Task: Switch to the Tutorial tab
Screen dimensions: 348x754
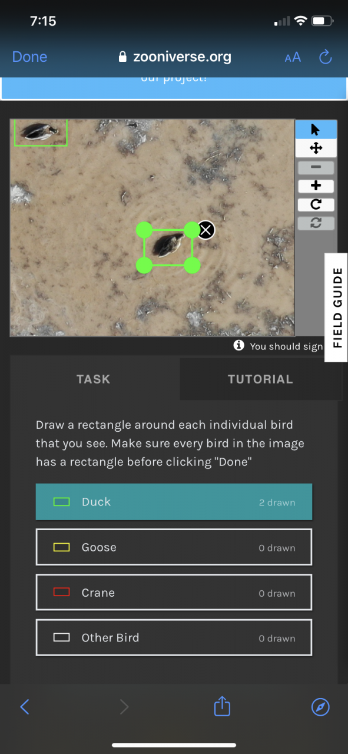Action: [260, 379]
